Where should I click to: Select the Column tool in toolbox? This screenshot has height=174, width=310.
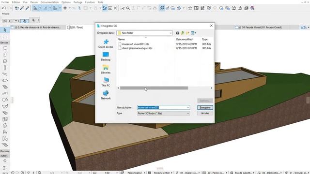[5, 68]
